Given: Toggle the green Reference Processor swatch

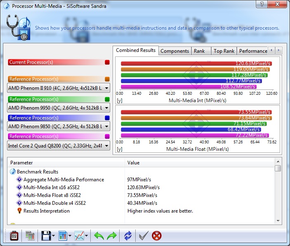Looking at the screenshot, I should click(107, 99).
